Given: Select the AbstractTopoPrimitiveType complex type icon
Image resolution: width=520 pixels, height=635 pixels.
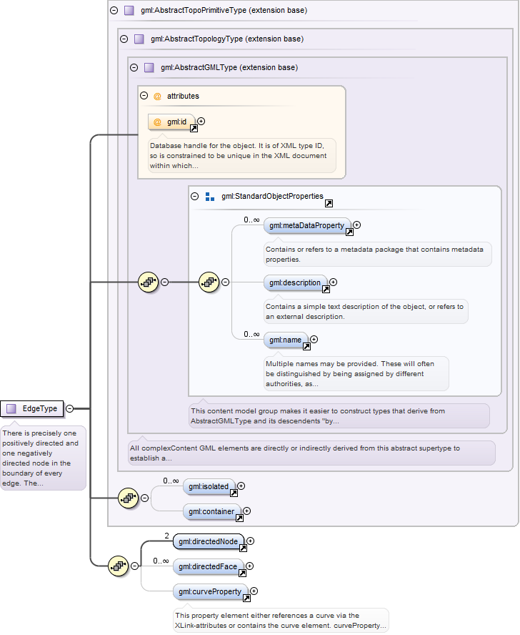Looking at the screenshot, I should coord(129,11).
